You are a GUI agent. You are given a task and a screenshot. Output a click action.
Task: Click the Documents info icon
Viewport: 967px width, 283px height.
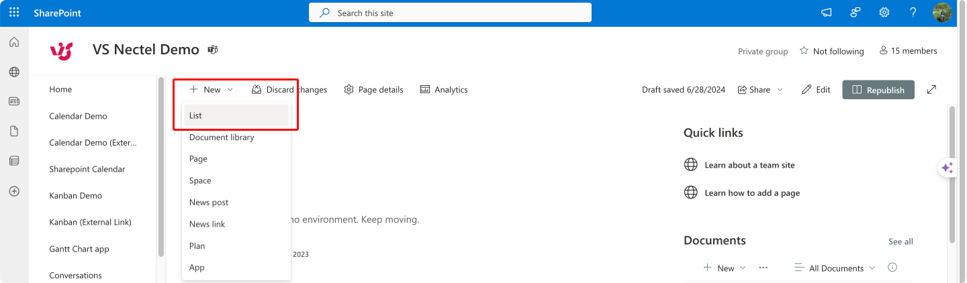(892, 268)
